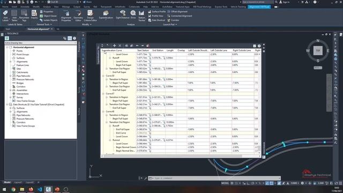Toggle the highlighted object snap button
Viewport: 343px width, 193px height.
pyautogui.click(x=272, y=183)
